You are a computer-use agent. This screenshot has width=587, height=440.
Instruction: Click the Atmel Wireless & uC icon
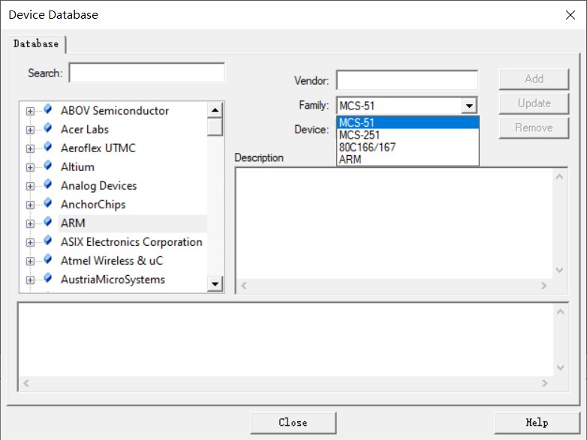[47, 259]
